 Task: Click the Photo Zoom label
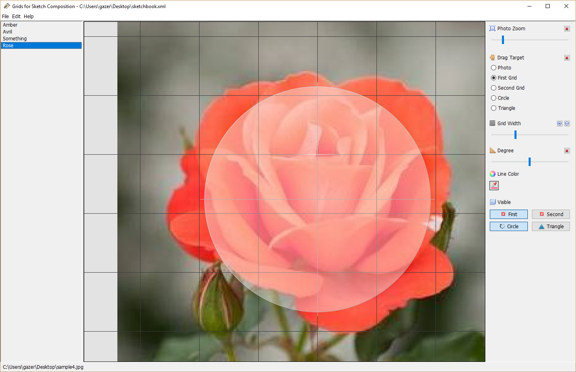[x=511, y=28]
